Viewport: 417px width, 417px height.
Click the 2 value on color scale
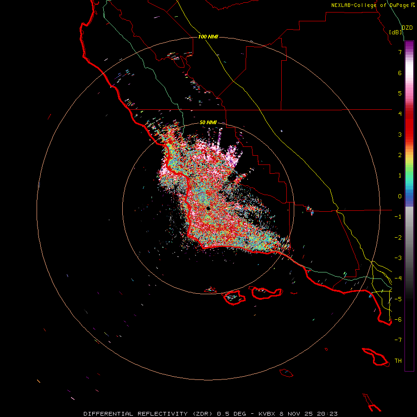[400, 155]
